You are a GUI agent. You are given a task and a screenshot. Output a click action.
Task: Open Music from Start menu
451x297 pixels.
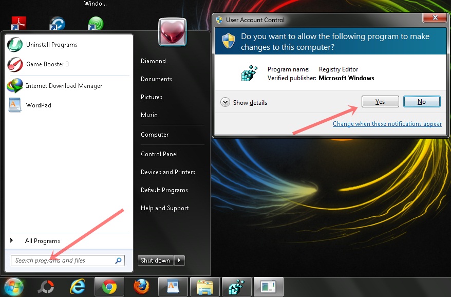point(148,115)
